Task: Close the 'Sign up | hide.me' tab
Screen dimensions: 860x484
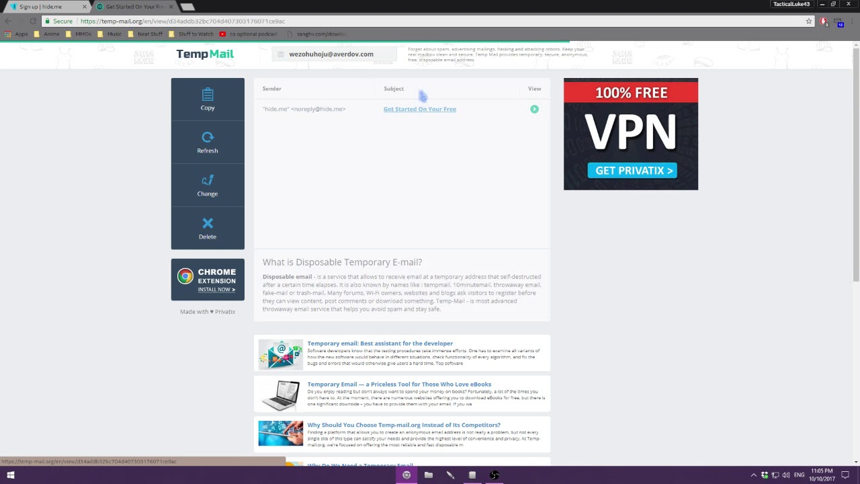Action: click(x=85, y=7)
